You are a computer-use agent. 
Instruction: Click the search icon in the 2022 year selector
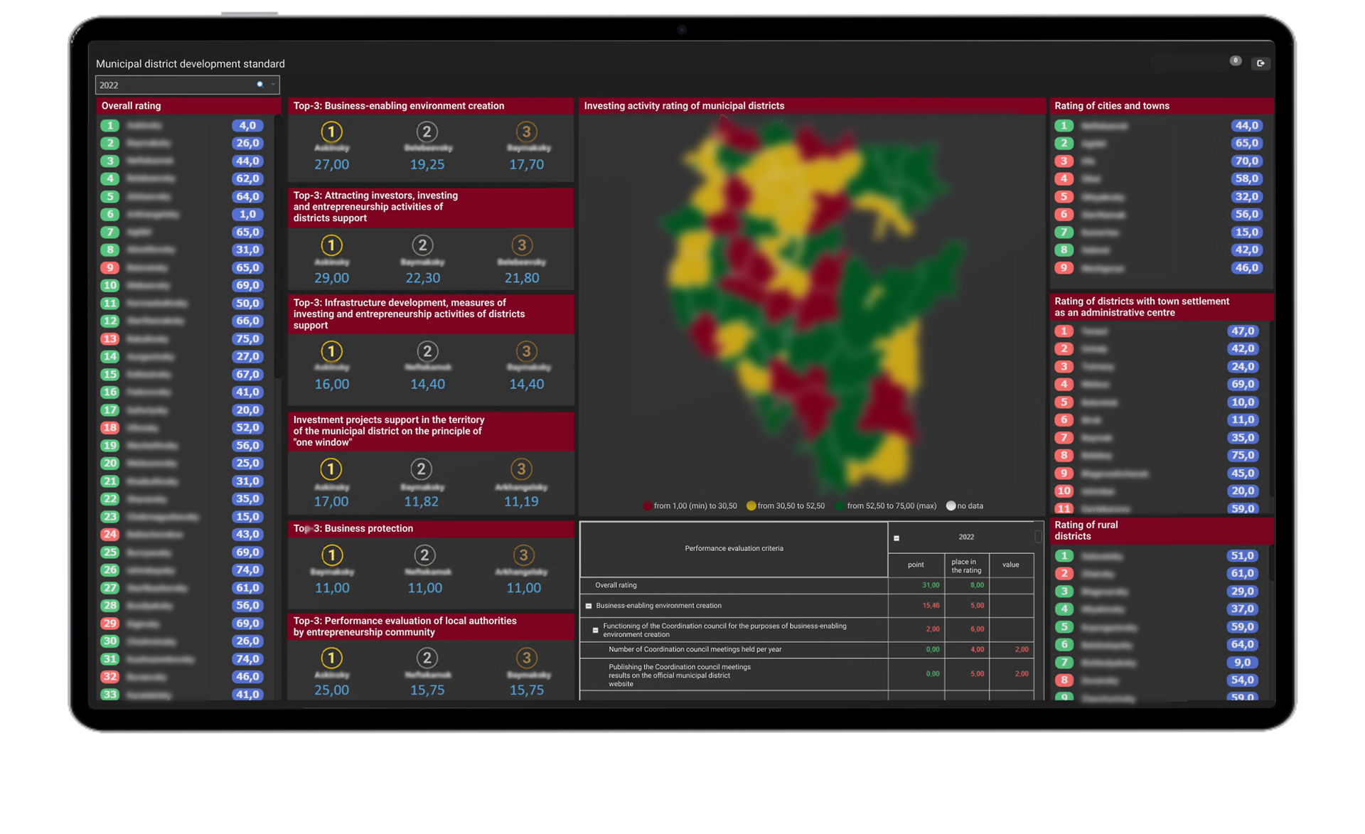(260, 85)
